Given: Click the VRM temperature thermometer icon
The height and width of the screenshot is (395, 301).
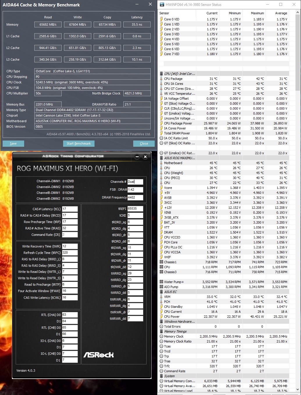Looking at the screenshot, I should [x=161, y=297].
